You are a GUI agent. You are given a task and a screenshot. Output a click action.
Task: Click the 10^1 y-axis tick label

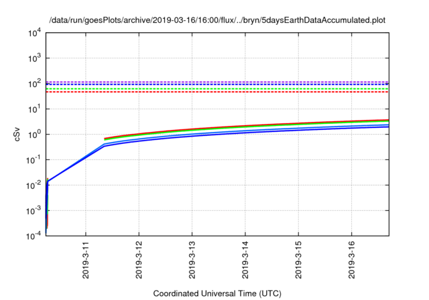click(x=35, y=109)
